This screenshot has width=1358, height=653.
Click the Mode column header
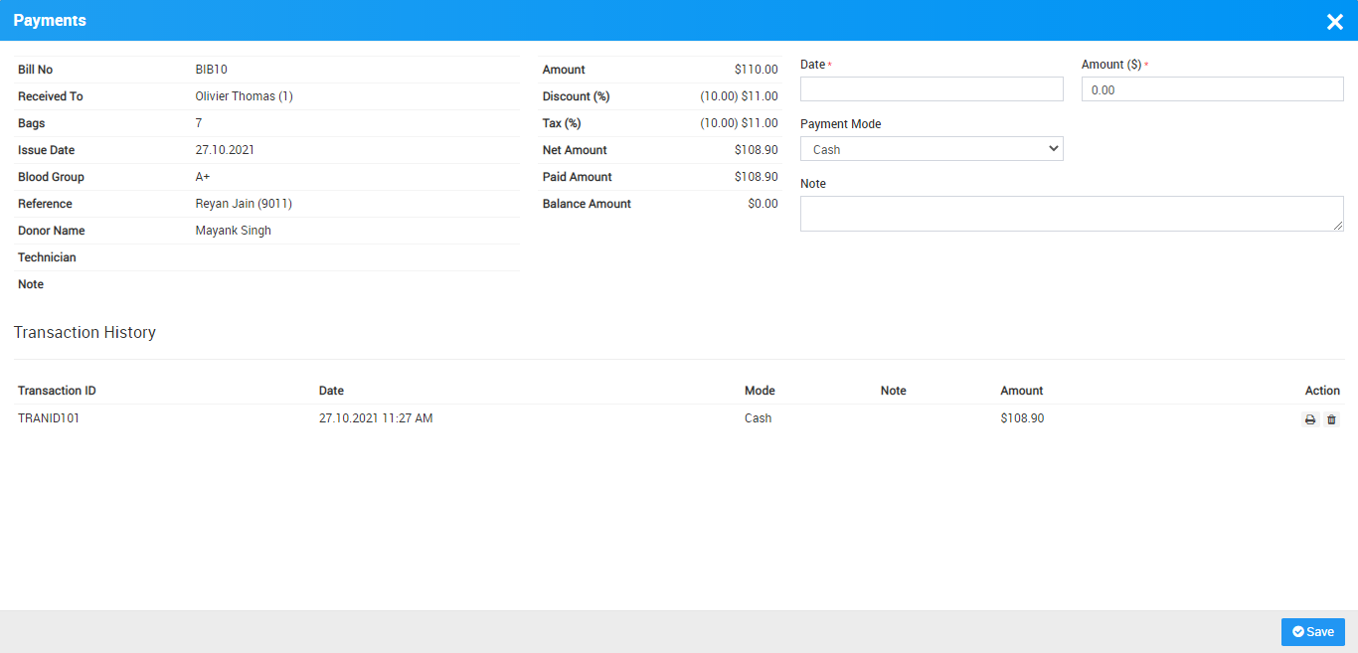point(760,391)
